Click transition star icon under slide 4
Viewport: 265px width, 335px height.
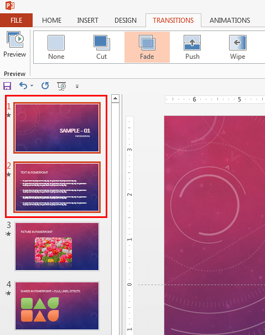pyautogui.click(x=8, y=293)
